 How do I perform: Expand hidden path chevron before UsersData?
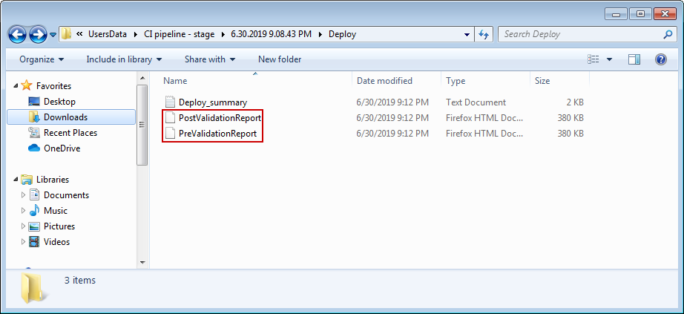click(79, 34)
